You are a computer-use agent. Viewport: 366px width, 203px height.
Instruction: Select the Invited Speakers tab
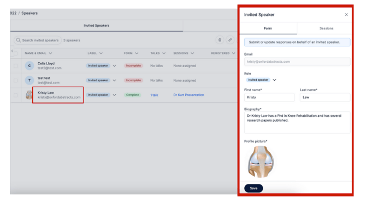coord(96,26)
